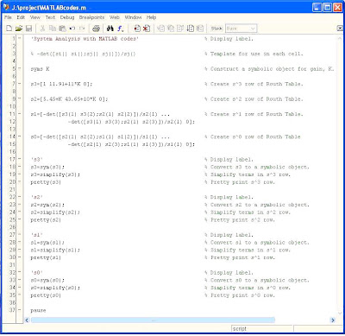The height and width of the screenshot is (336, 345).
Task: Save the script with the floppy icon
Action: pos(28,29)
